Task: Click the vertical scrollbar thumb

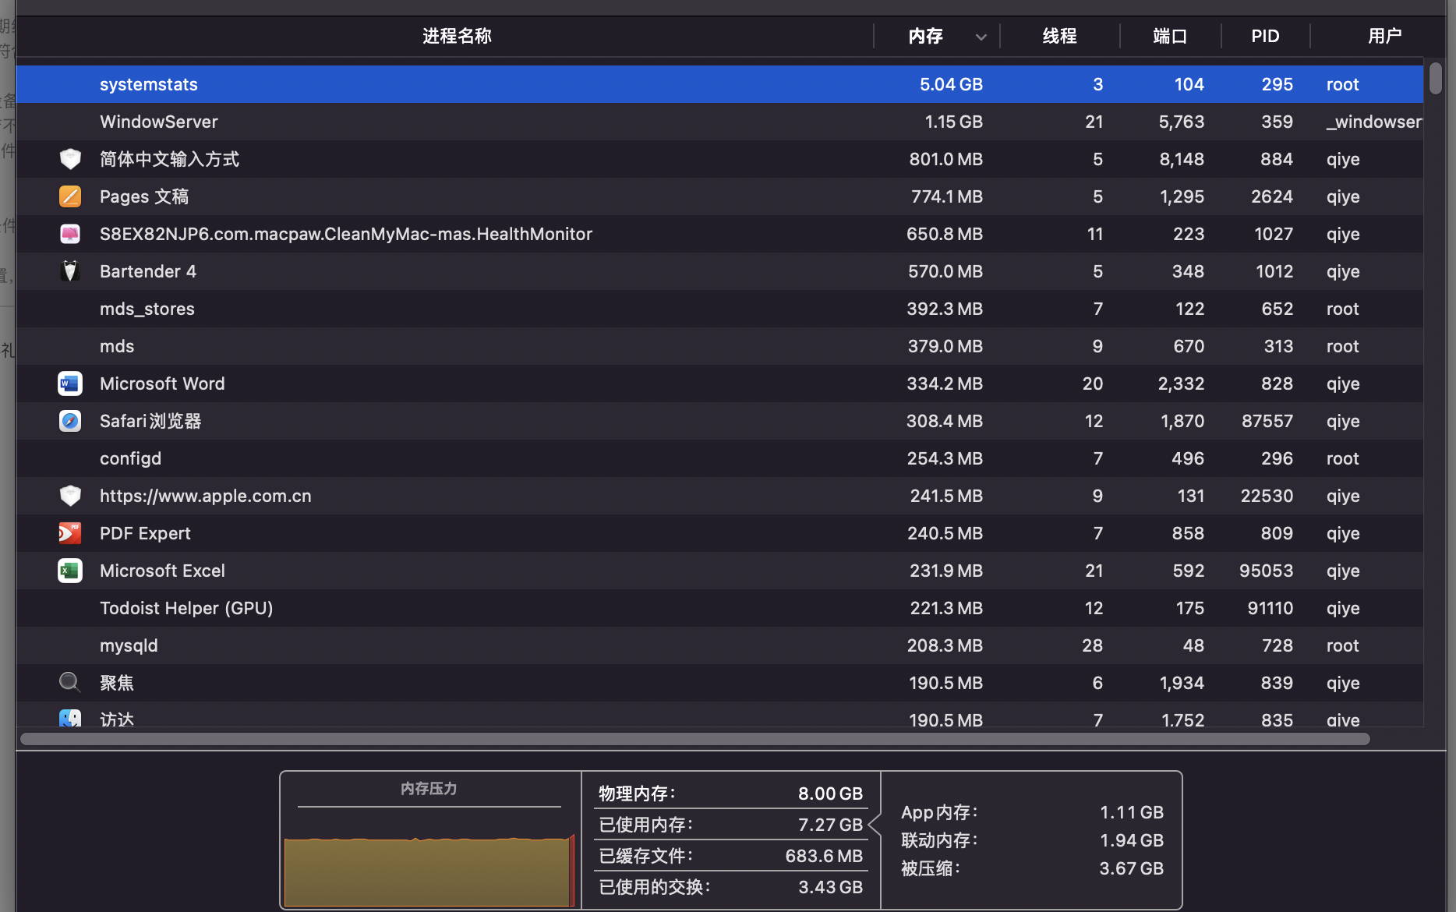Action: [1436, 78]
